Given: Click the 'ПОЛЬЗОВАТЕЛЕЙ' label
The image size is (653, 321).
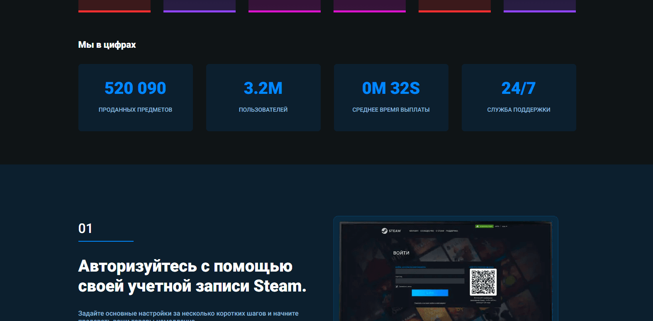Looking at the screenshot, I should pyautogui.click(x=263, y=110).
